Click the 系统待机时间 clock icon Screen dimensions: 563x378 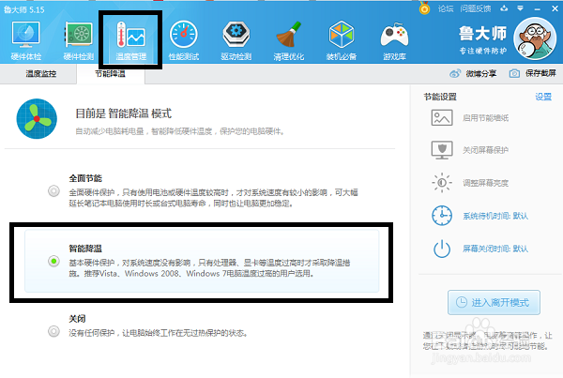coord(442,216)
